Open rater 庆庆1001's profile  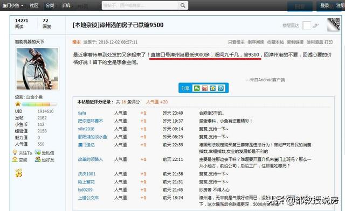pos(87,174)
